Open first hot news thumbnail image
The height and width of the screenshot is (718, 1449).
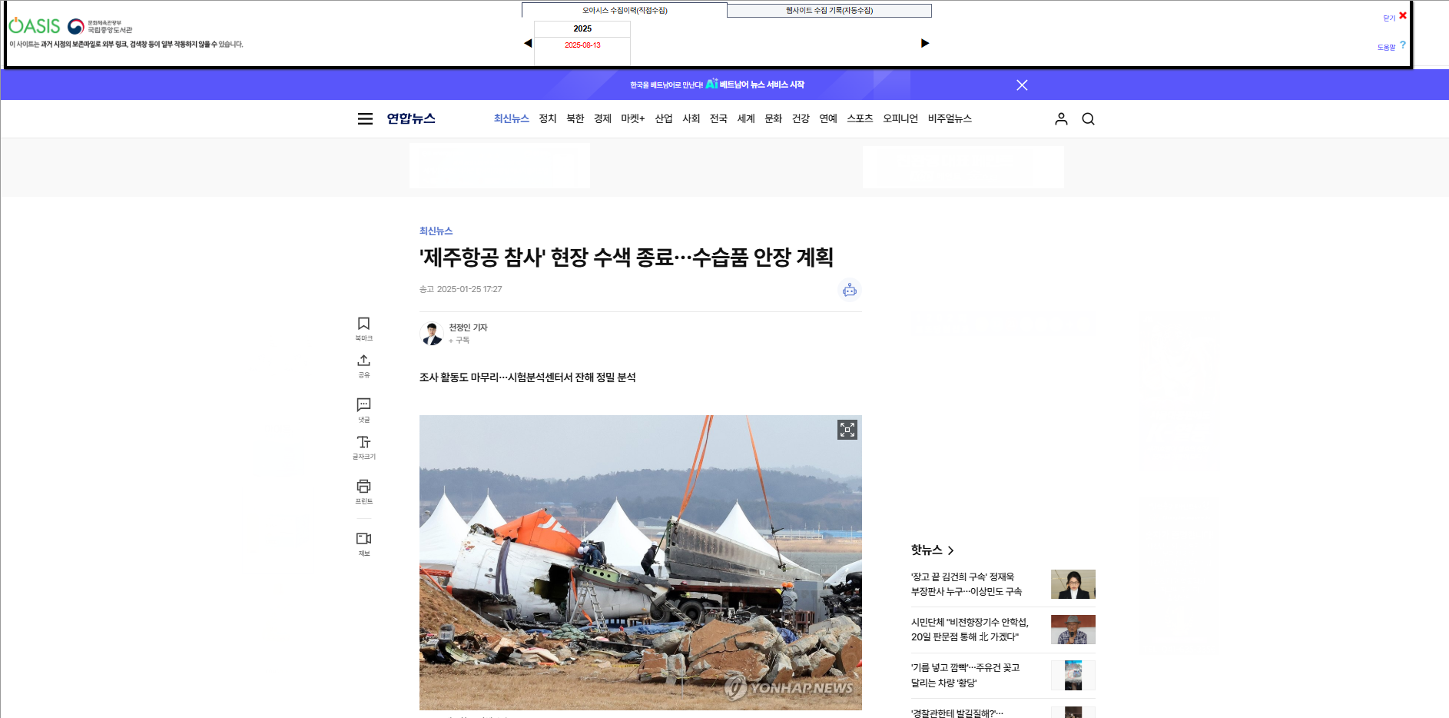point(1073,584)
